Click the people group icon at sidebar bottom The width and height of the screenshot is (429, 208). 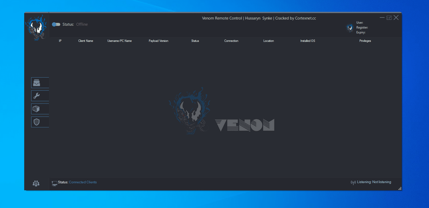pos(36,183)
